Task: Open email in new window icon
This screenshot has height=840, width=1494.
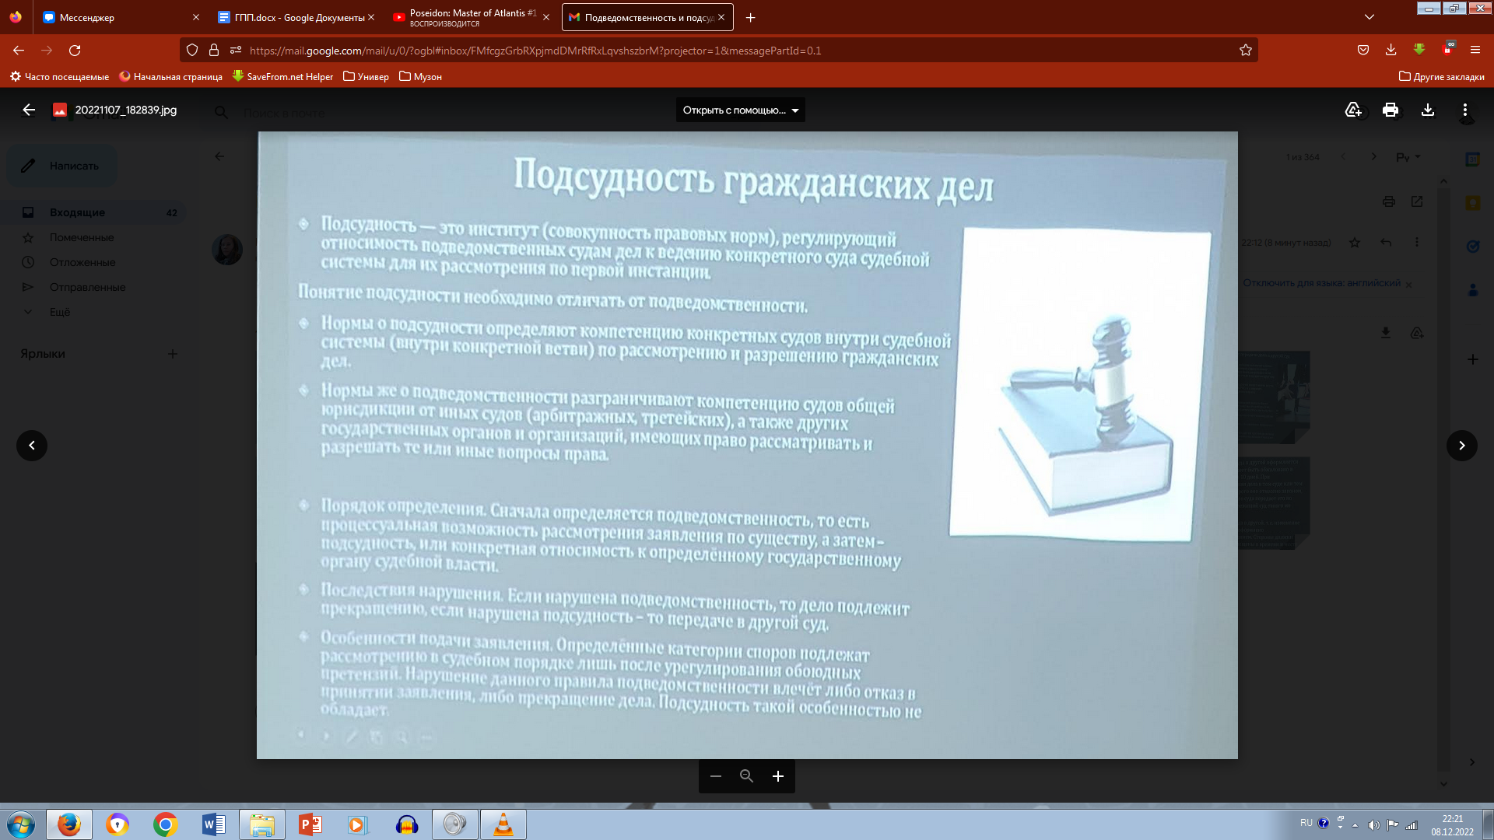Action: click(x=1417, y=201)
